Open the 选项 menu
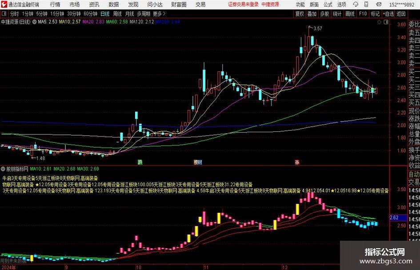 (341, 4)
